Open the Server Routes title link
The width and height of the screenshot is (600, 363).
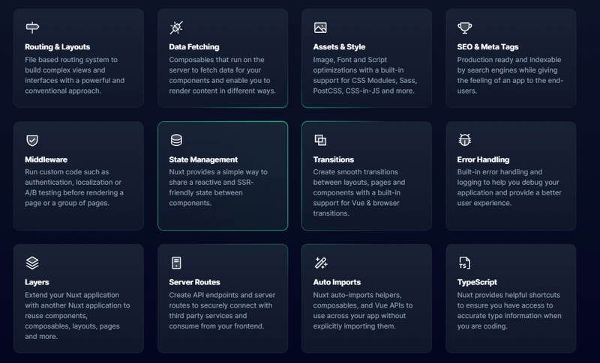[194, 282]
